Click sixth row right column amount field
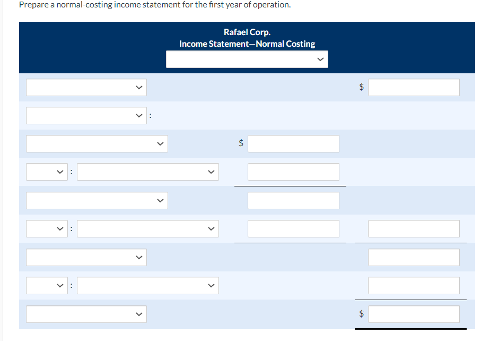This screenshot has width=490, height=341. [414, 228]
